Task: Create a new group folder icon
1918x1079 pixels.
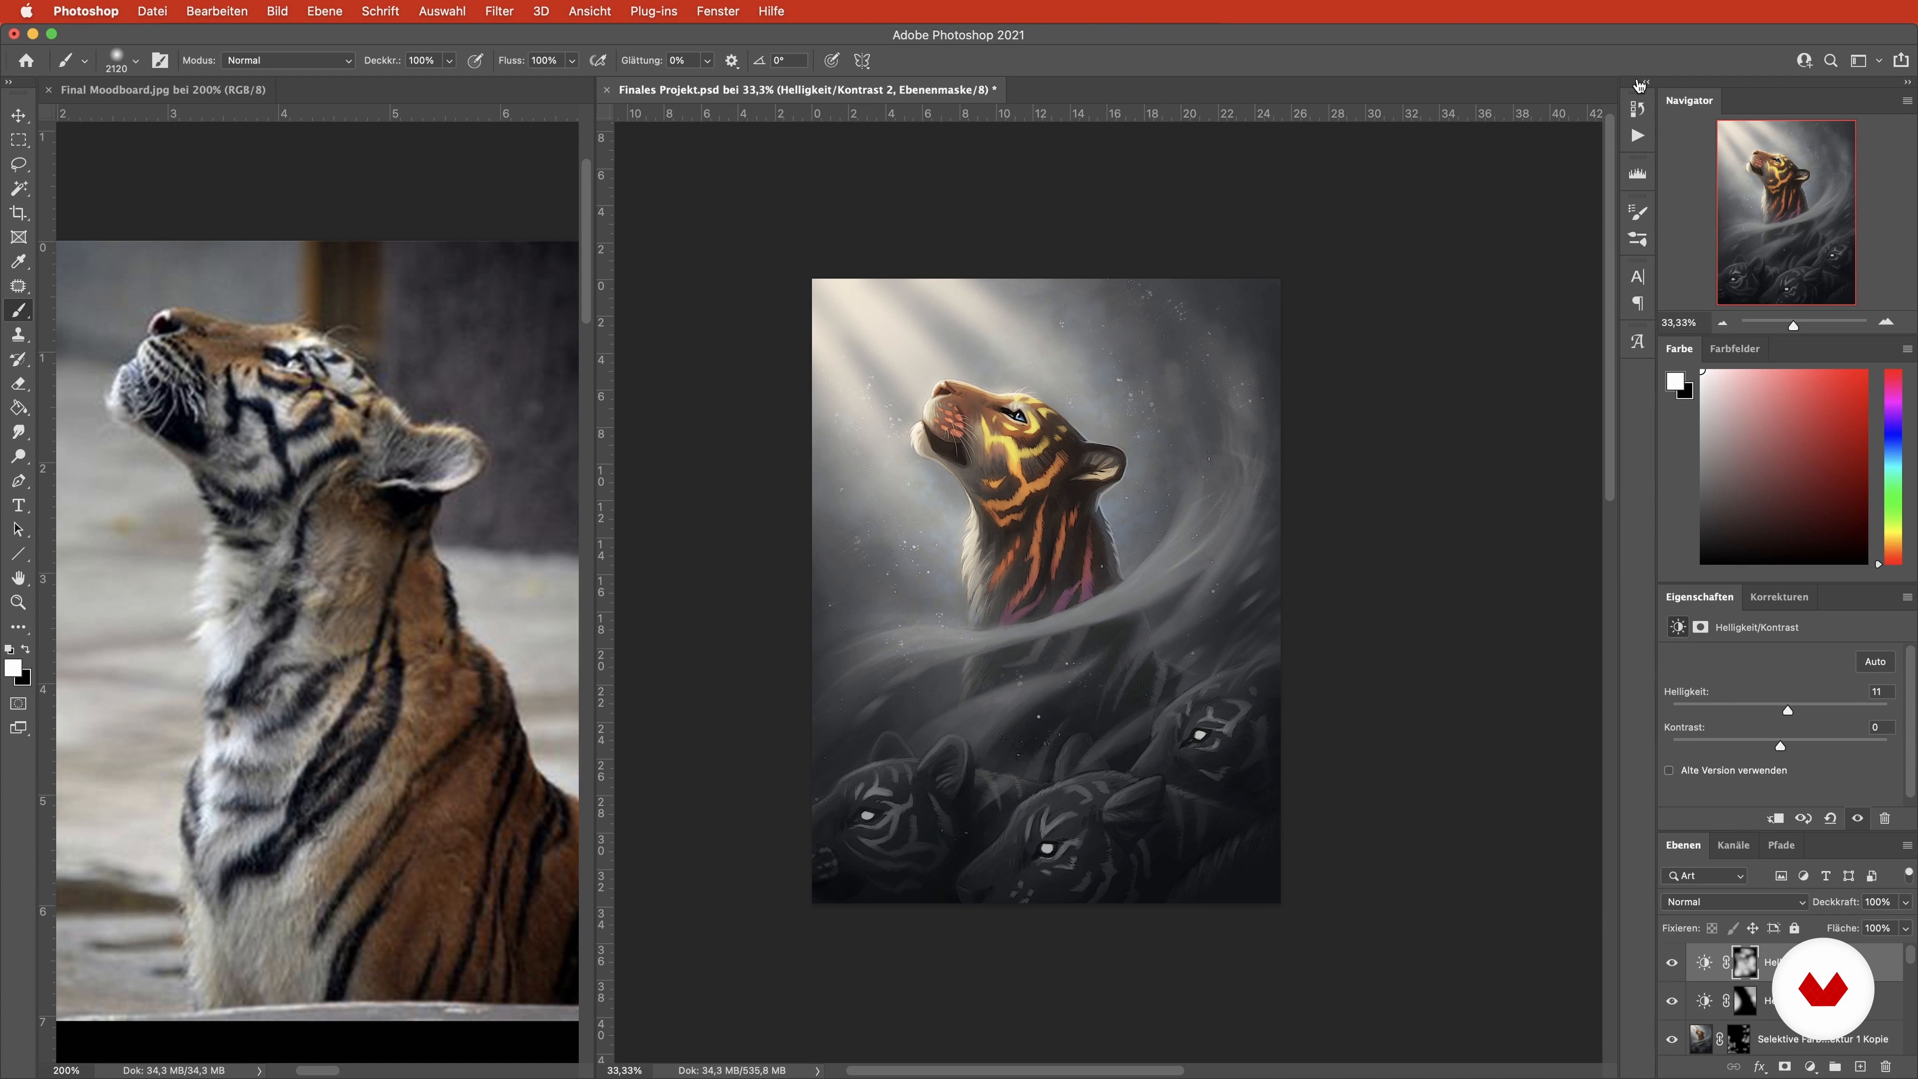Action: point(1835,1067)
